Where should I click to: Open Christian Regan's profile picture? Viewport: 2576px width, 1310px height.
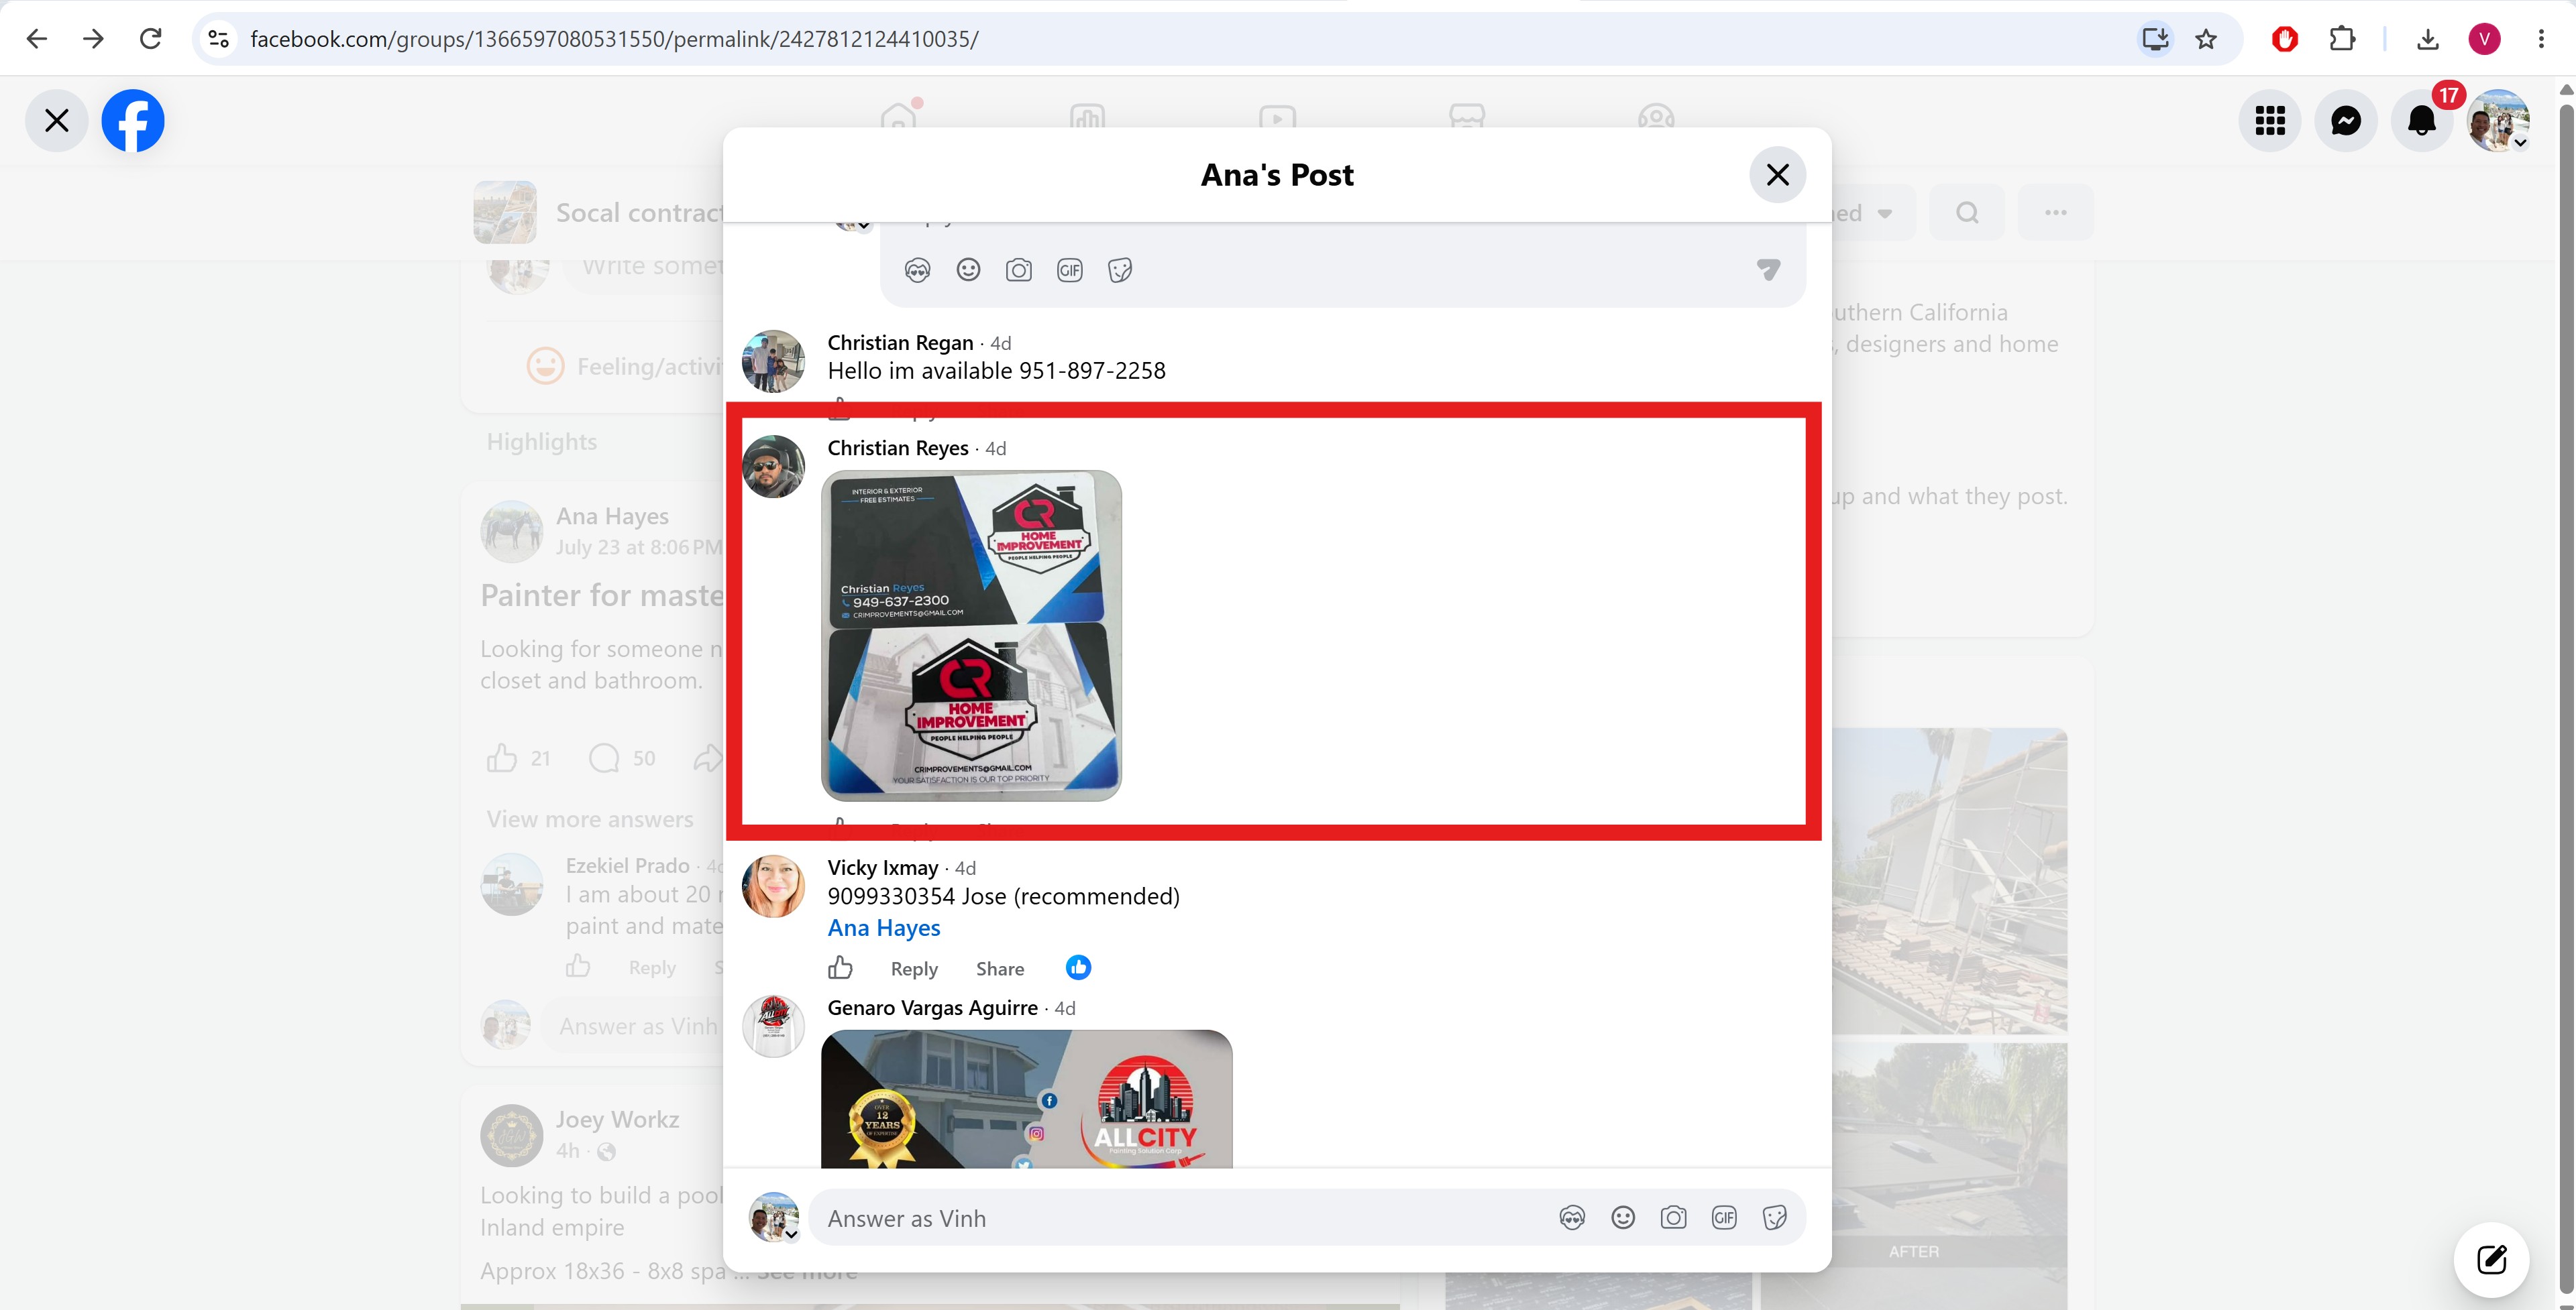tap(773, 361)
